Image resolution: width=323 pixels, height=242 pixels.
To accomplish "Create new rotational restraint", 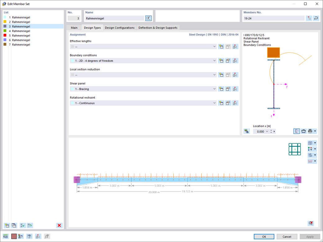I will [x=221, y=103].
